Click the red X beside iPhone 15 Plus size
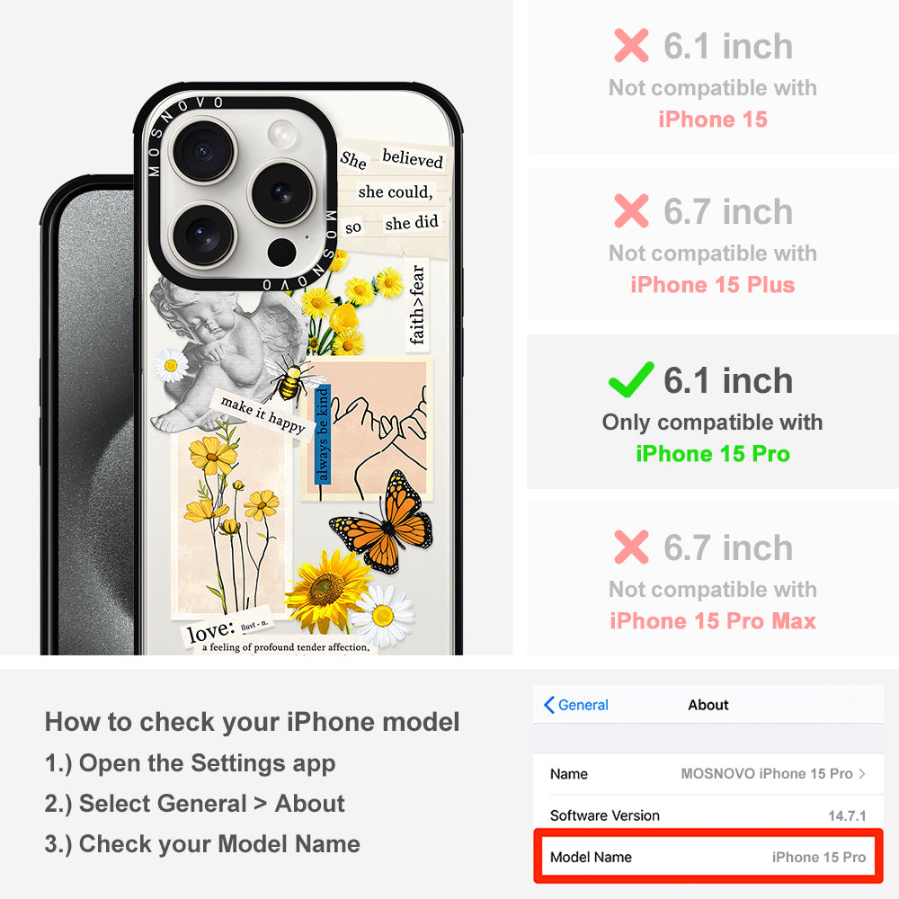Viewport: 899px width, 899px height. click(x=631, y=211)
